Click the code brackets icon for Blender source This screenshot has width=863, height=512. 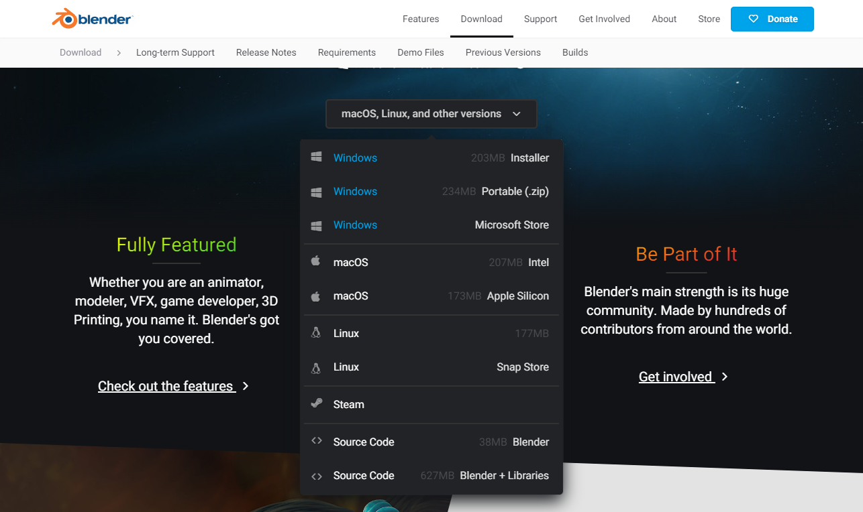pos(316,442)
